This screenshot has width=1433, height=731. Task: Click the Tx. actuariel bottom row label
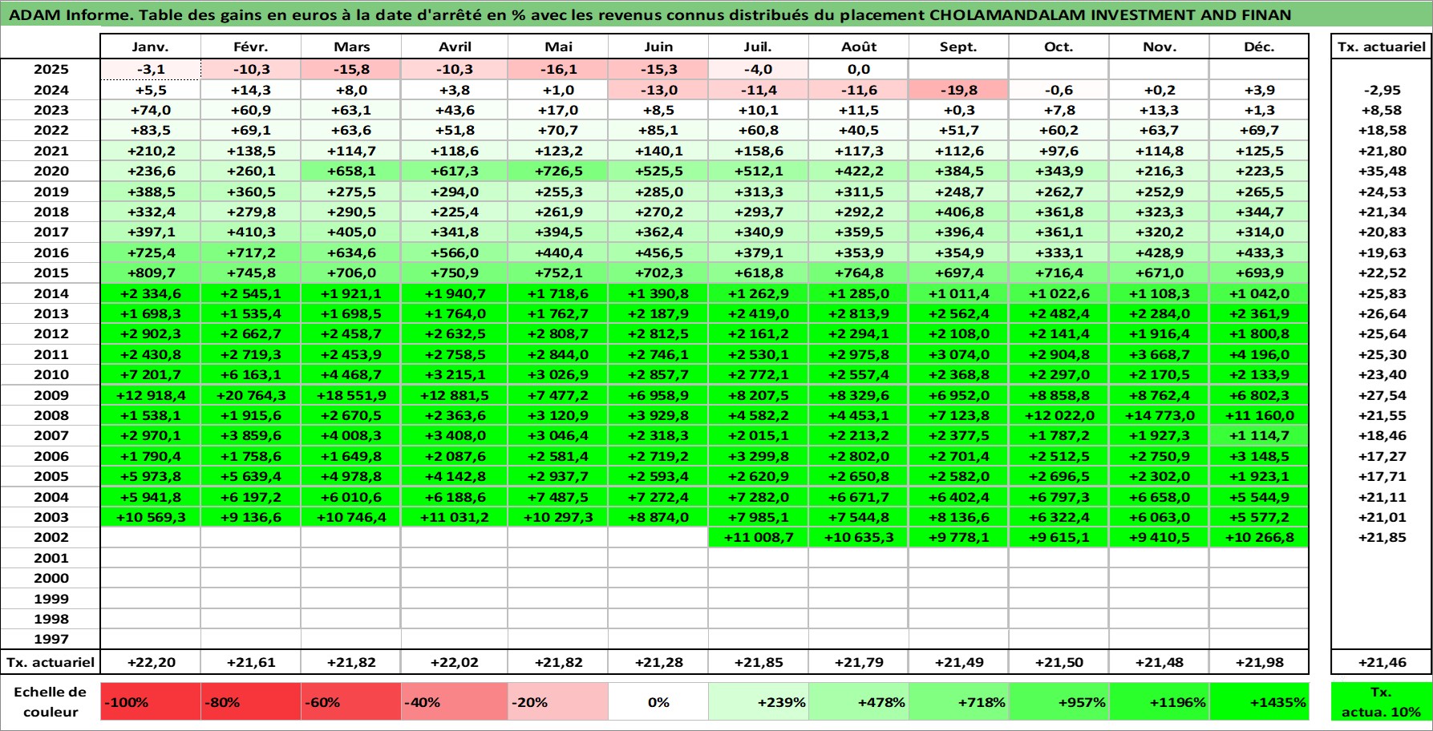pos(51,662)
